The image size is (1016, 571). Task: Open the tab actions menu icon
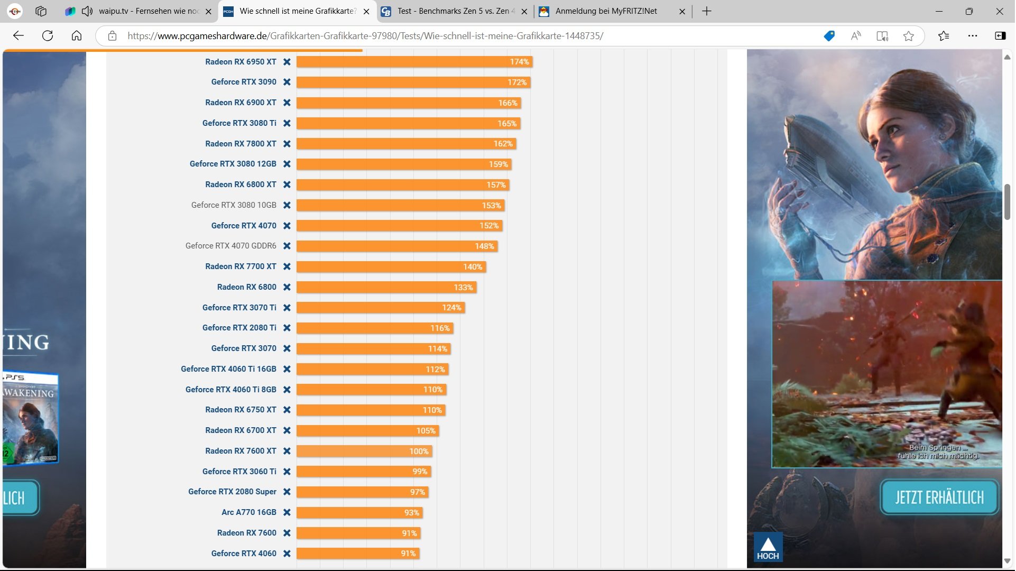pyautogui.click(x=41, y=11)
